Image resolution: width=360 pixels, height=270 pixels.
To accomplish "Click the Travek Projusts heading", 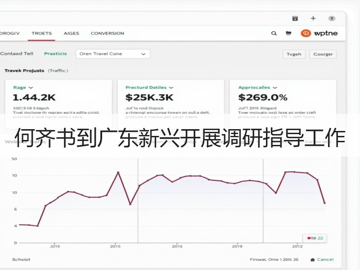I will coord(24,71).
